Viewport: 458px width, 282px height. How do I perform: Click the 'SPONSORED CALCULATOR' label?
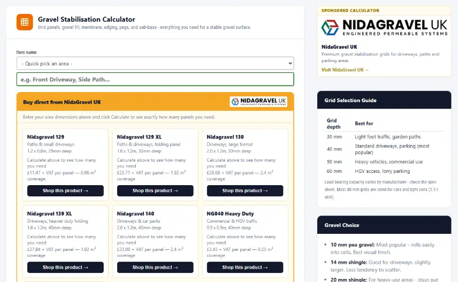350,11
